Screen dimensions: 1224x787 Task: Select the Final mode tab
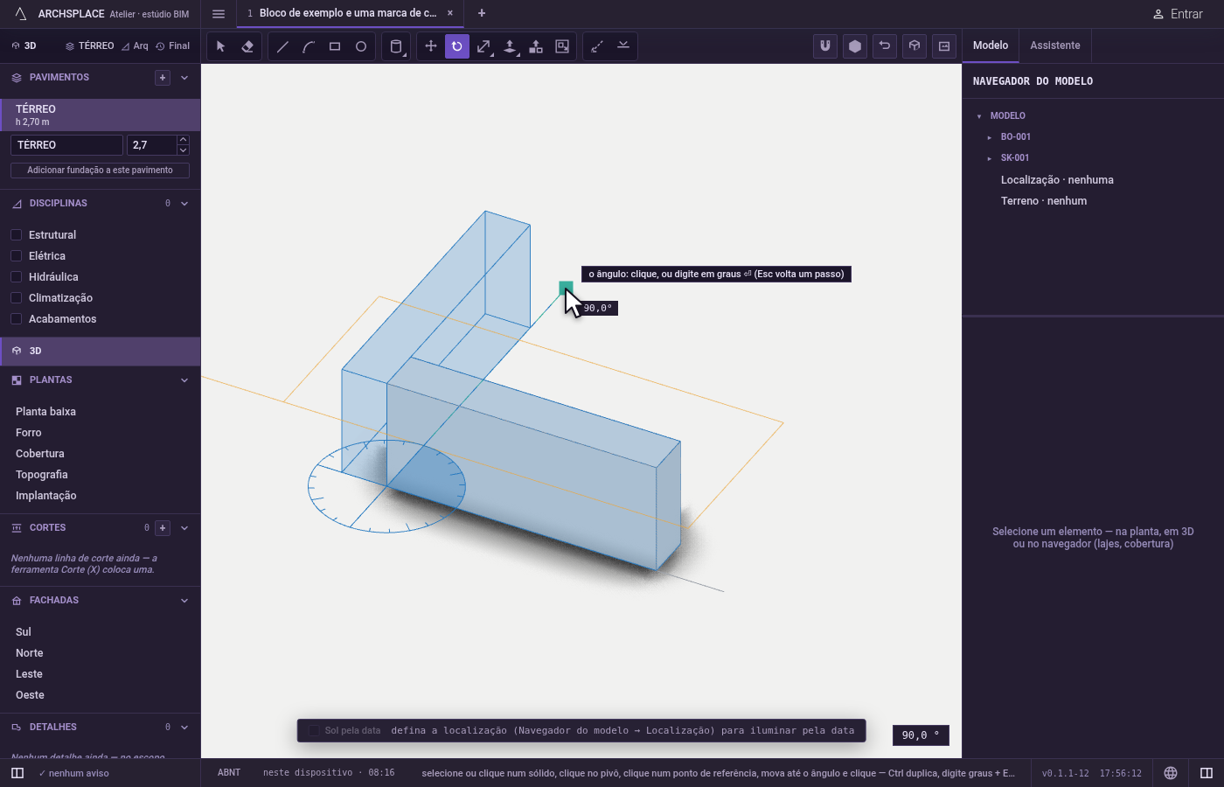(173, 46)
